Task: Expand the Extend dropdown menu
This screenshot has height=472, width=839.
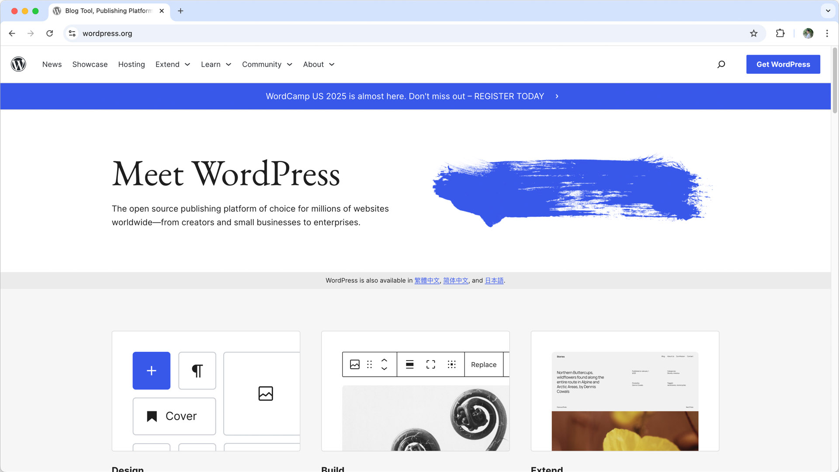Action: point(173,64)
